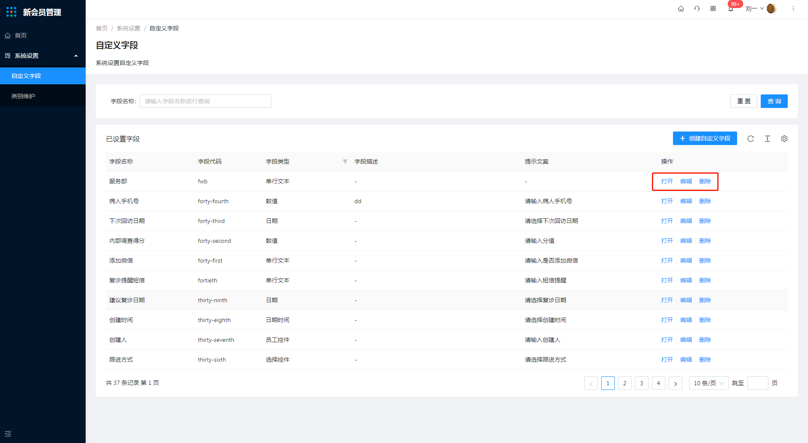The image size is (808, 443).
Task: Click 复诊提醒短信 field name
Action: coord(127,280)
